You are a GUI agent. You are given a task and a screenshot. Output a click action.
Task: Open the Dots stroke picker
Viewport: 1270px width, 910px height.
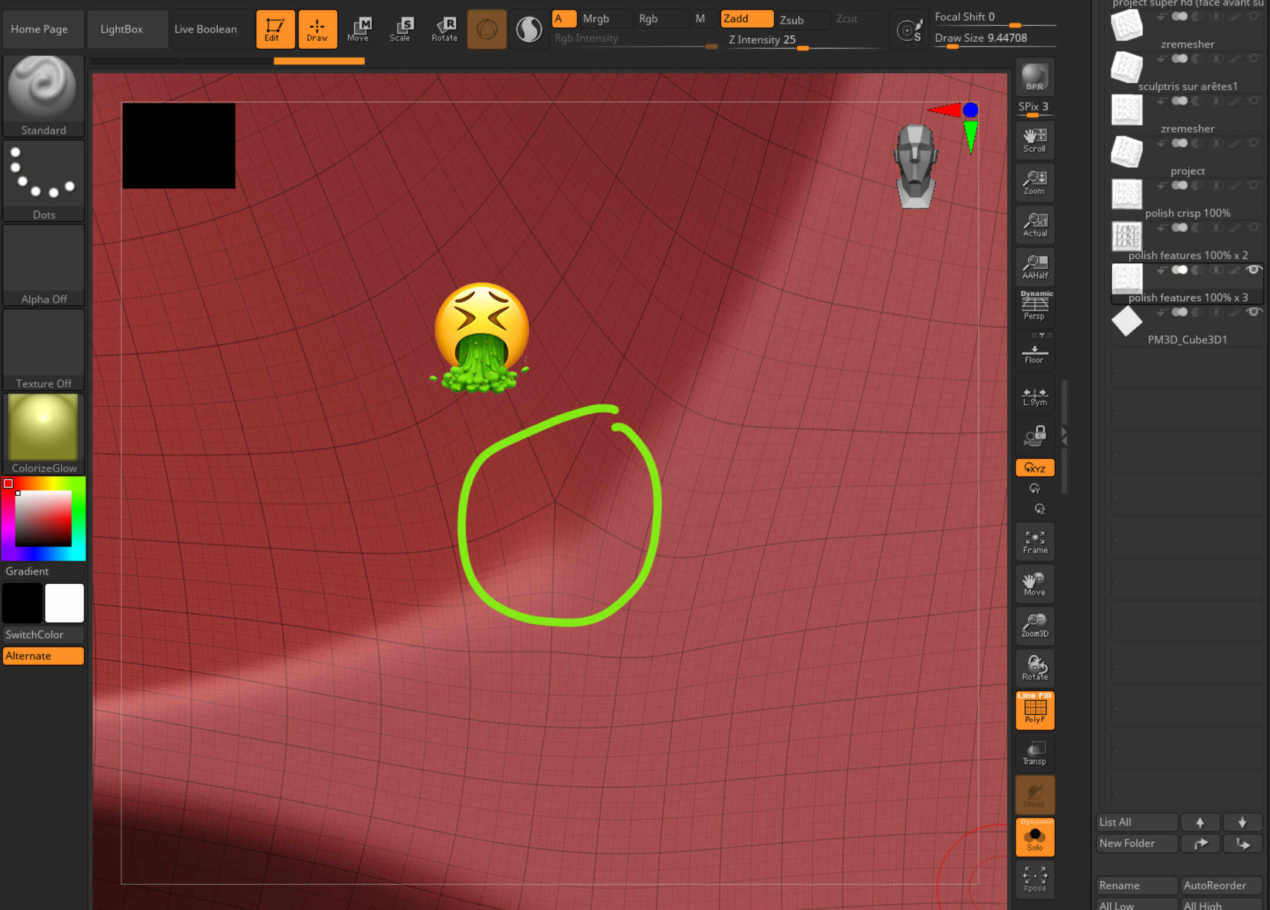point(43,181)
